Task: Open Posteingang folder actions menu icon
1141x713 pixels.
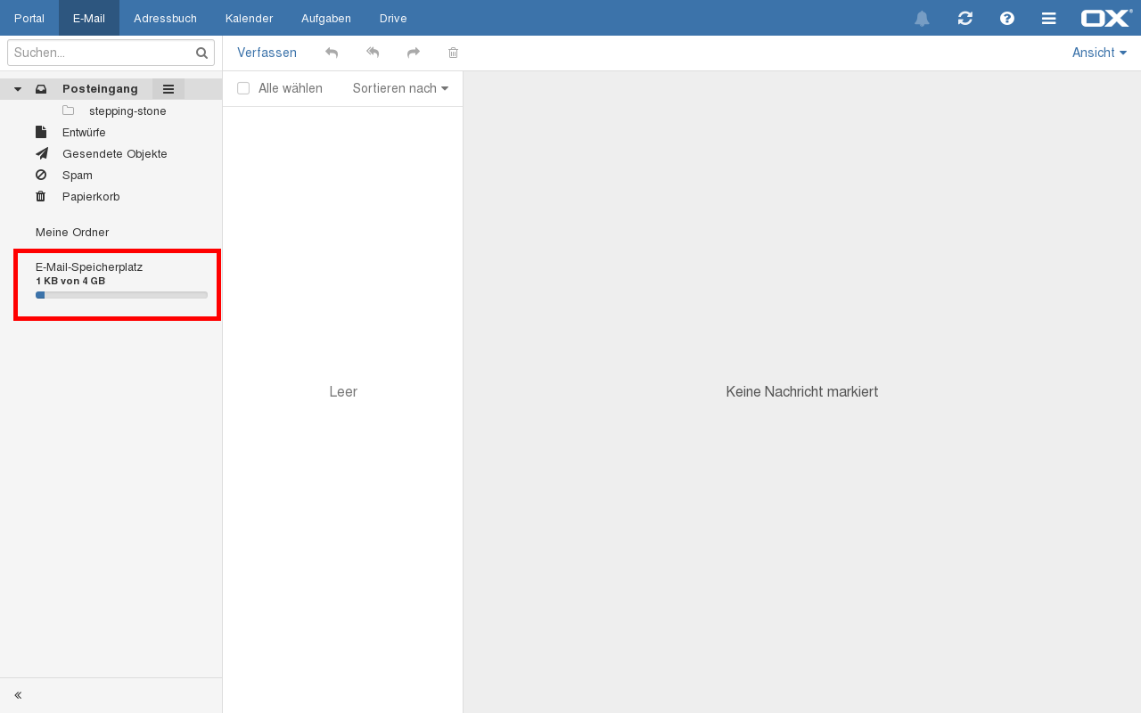Action: coord(168,89)
